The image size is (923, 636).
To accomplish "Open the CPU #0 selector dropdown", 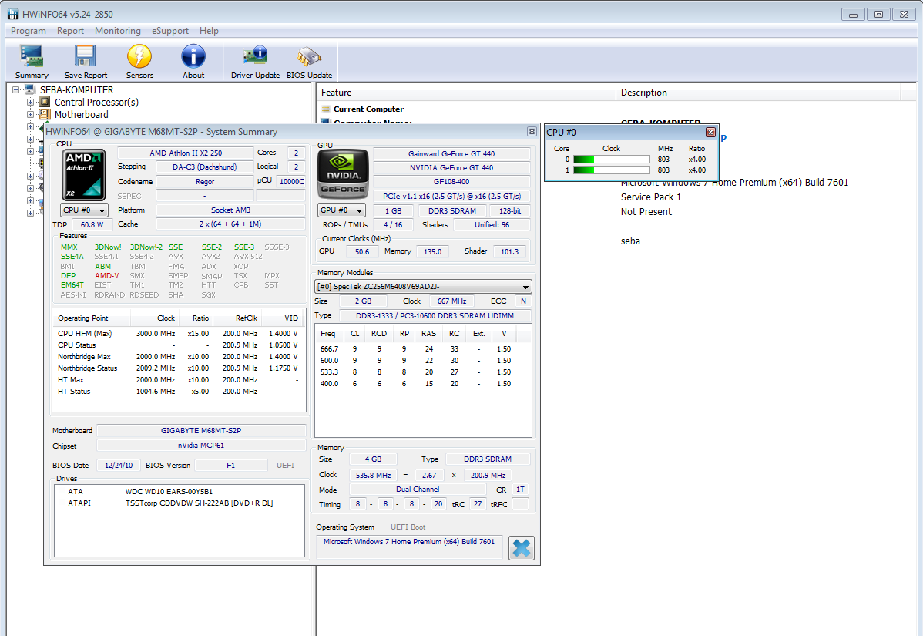I will (x=84, y=210).
